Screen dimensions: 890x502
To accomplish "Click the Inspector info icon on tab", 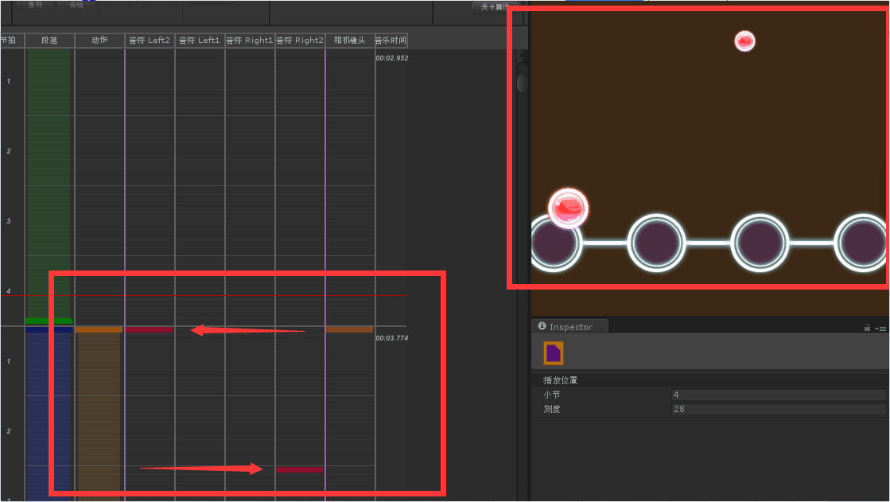I will point(542,326).
